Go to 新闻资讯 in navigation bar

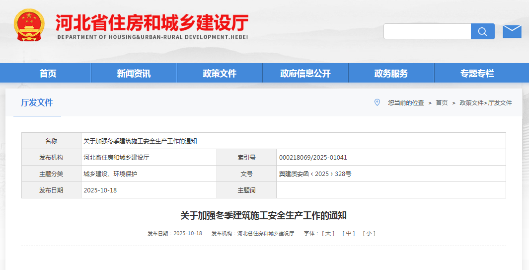pos(134,74)
